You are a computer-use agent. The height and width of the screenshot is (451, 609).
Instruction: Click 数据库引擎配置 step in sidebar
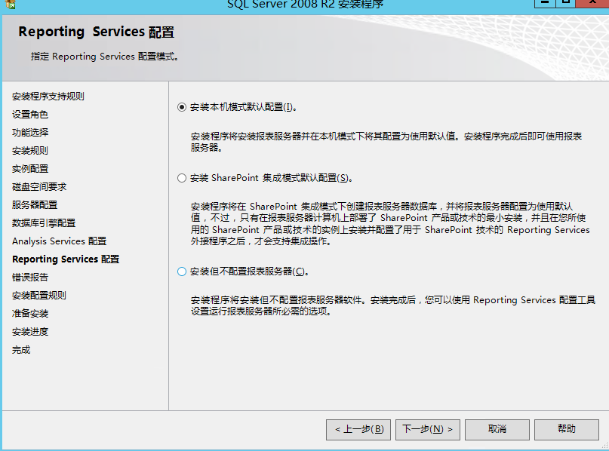point(44,223)
